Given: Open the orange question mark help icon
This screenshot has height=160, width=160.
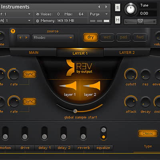Looking at the screenshot, I should (13, 31).
